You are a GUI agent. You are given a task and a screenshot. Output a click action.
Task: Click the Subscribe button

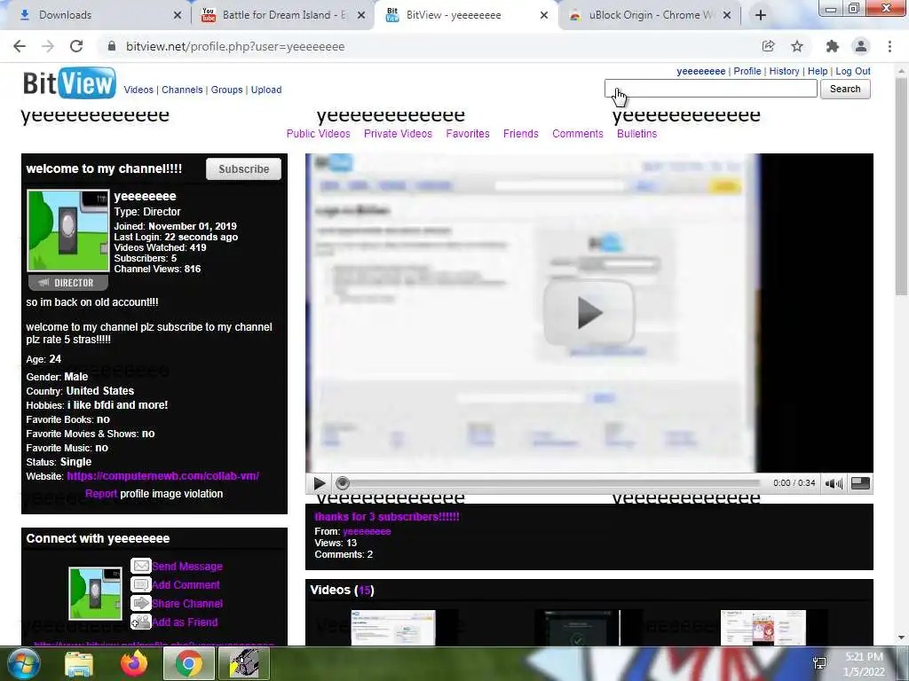(x=243, y=169)
